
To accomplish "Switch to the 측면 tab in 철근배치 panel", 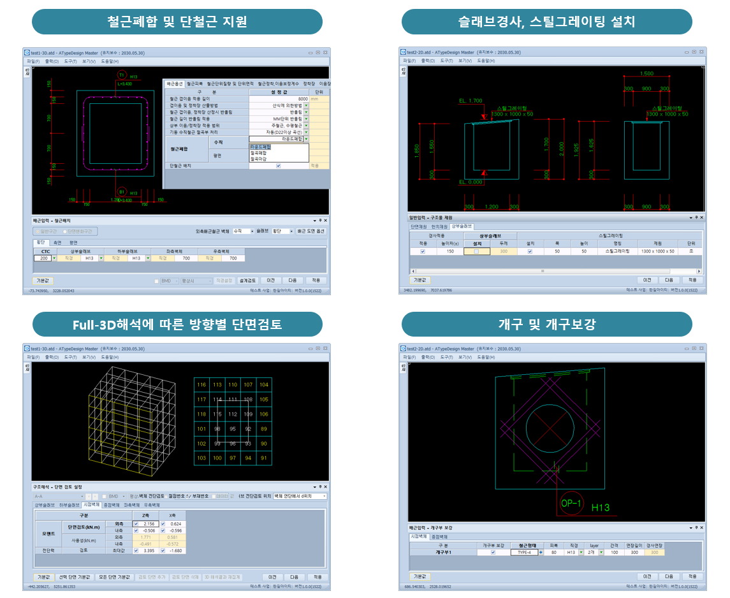I will 57,242.
